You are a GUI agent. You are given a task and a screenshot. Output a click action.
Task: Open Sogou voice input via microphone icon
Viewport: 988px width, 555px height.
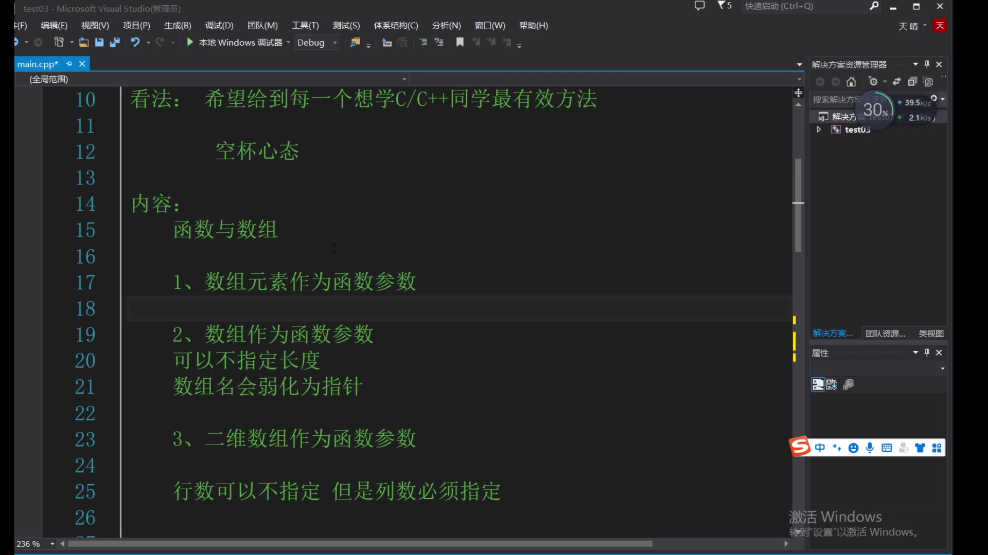pyautogui.click(x=870, y=448)
